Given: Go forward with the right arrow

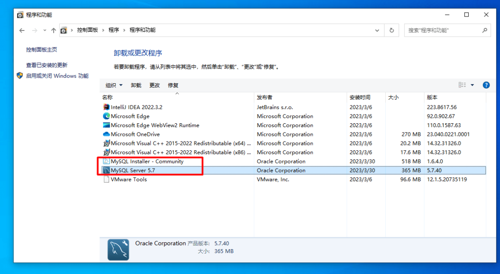Looking at the screenshot, I should coord(34,30).
